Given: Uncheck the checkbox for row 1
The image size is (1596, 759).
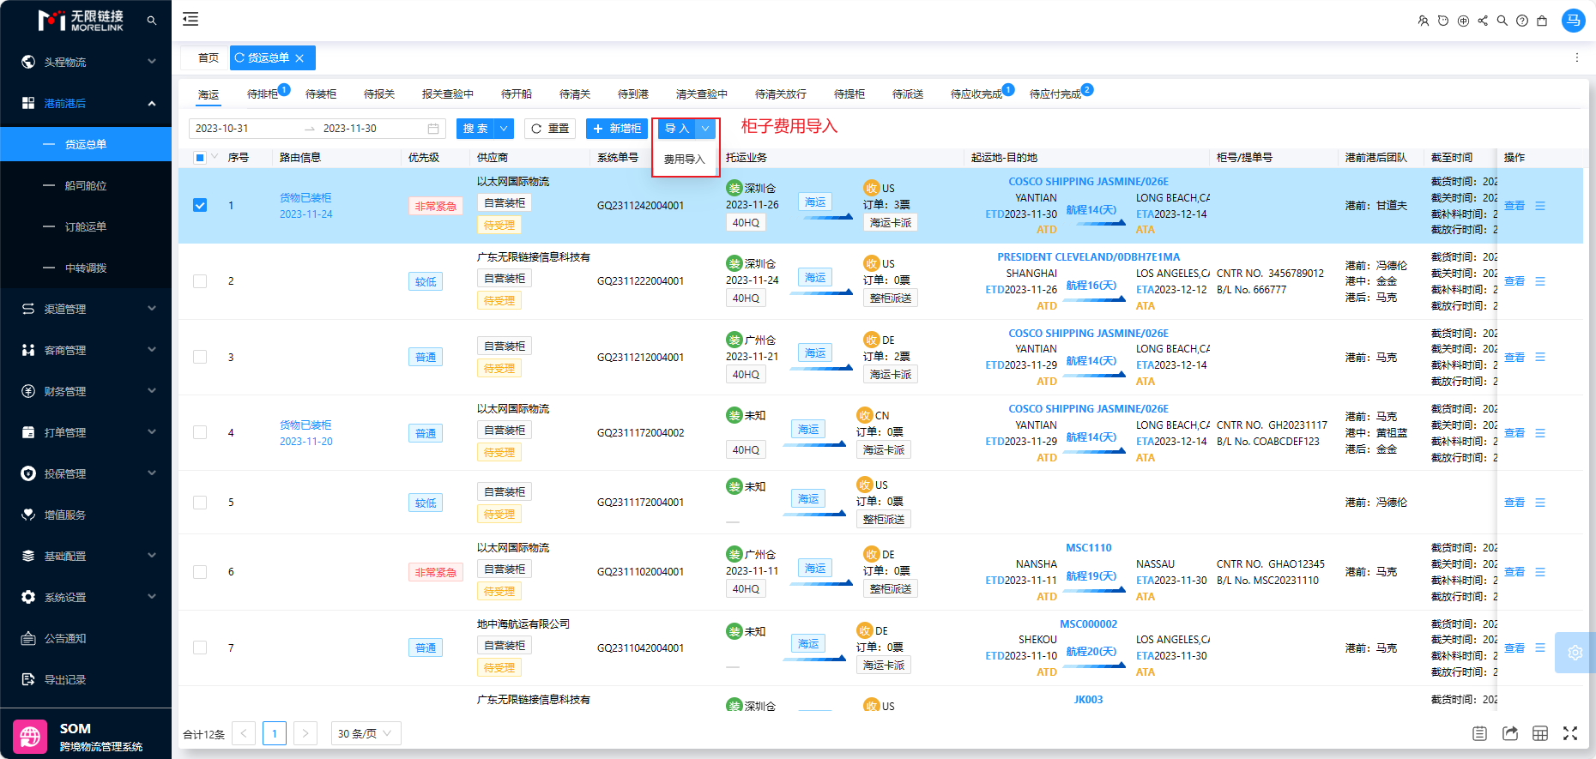Looking at the screenshot, I should 200,206.
